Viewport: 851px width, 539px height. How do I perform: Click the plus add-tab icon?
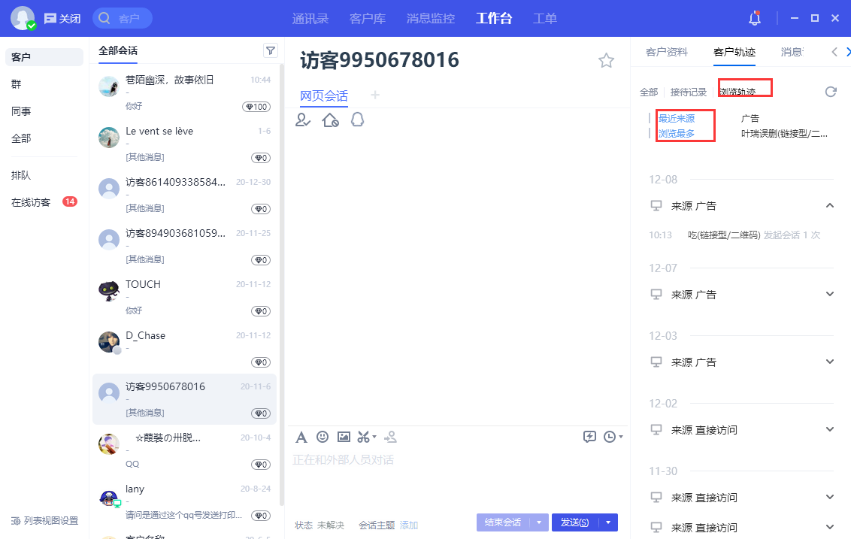click(374, 95)
